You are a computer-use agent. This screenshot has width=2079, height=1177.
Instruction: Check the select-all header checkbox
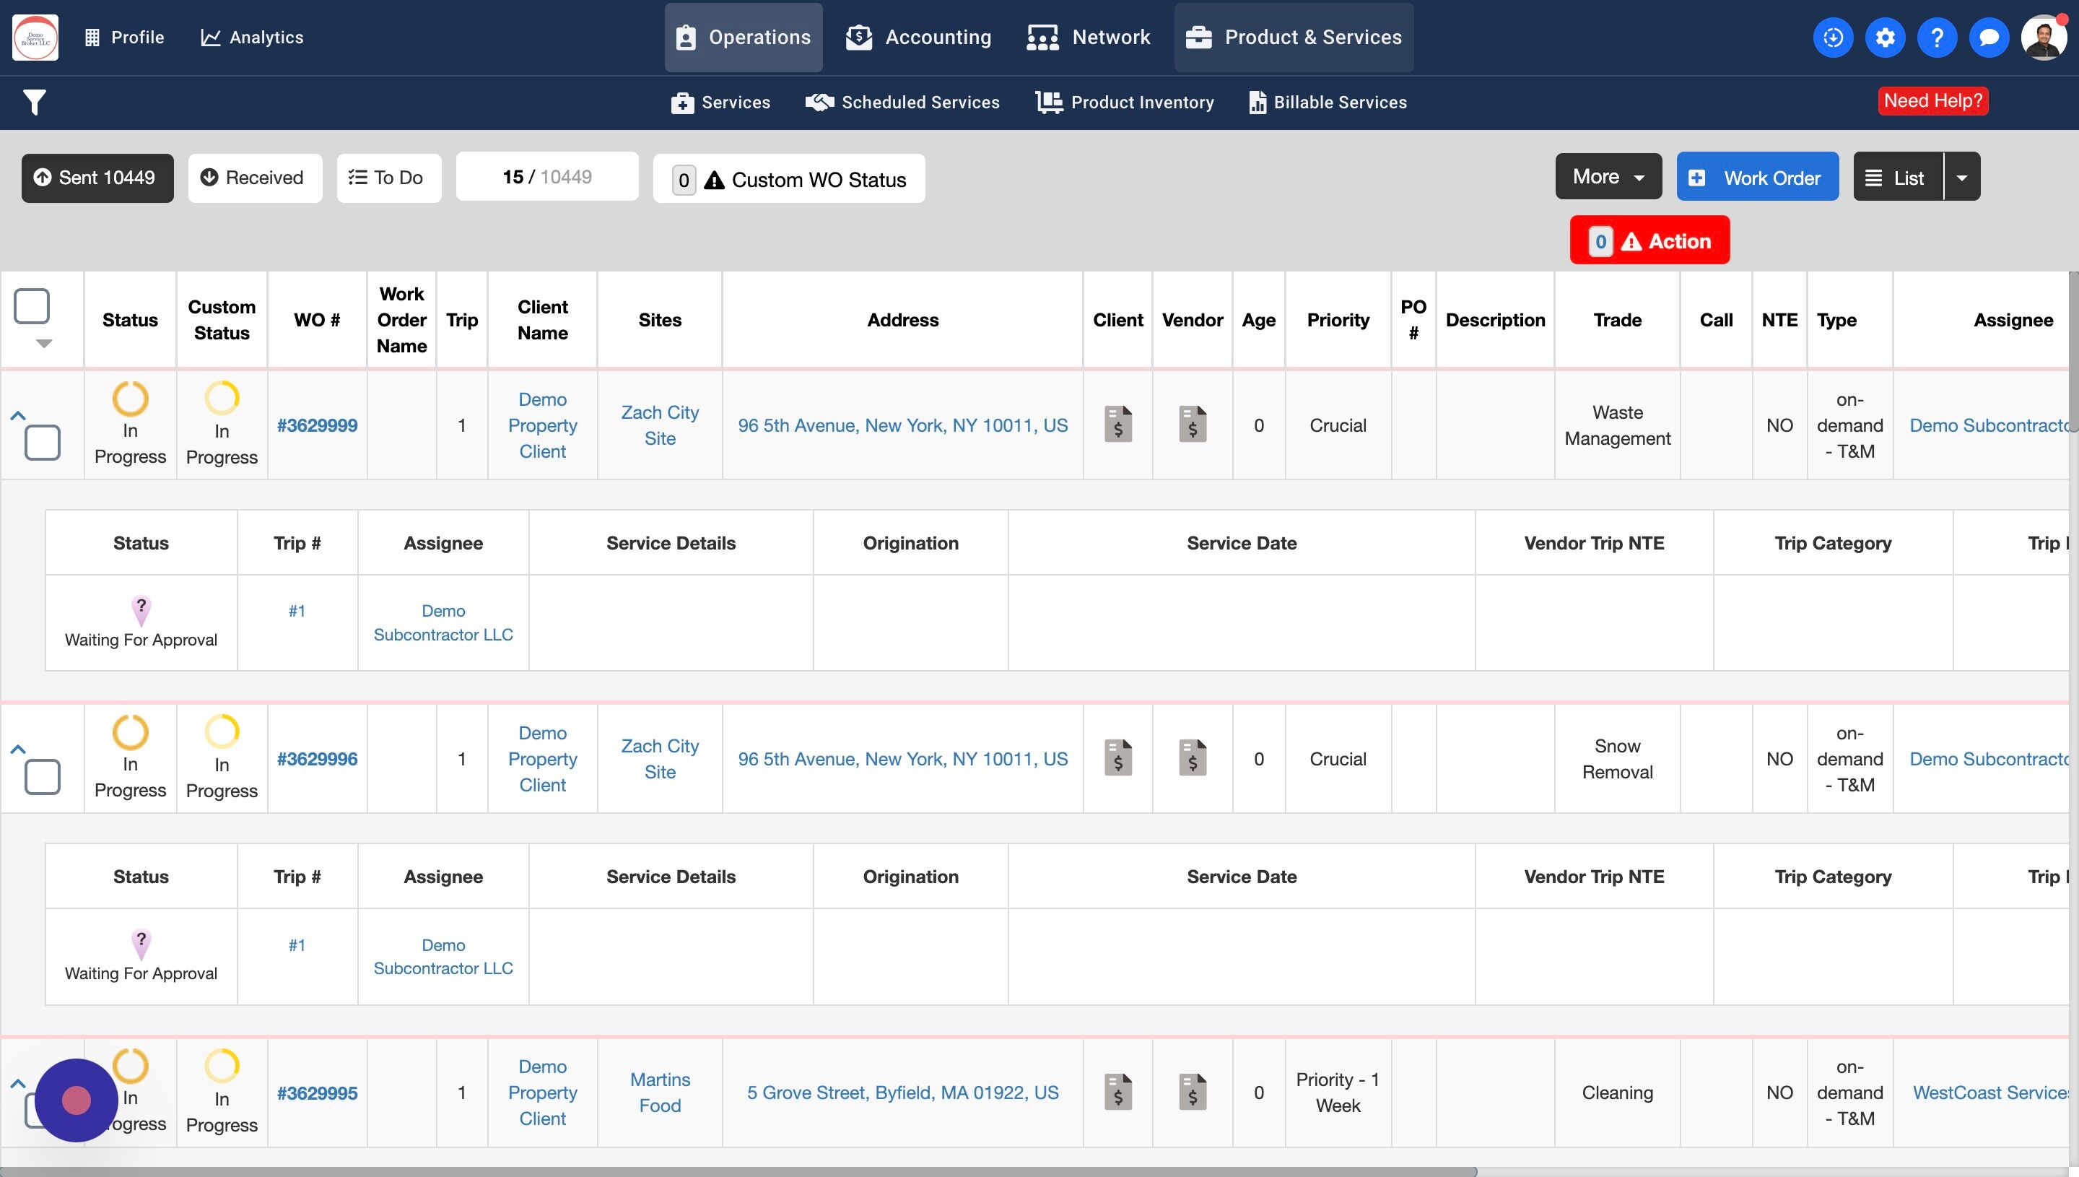tap(32, 306)
